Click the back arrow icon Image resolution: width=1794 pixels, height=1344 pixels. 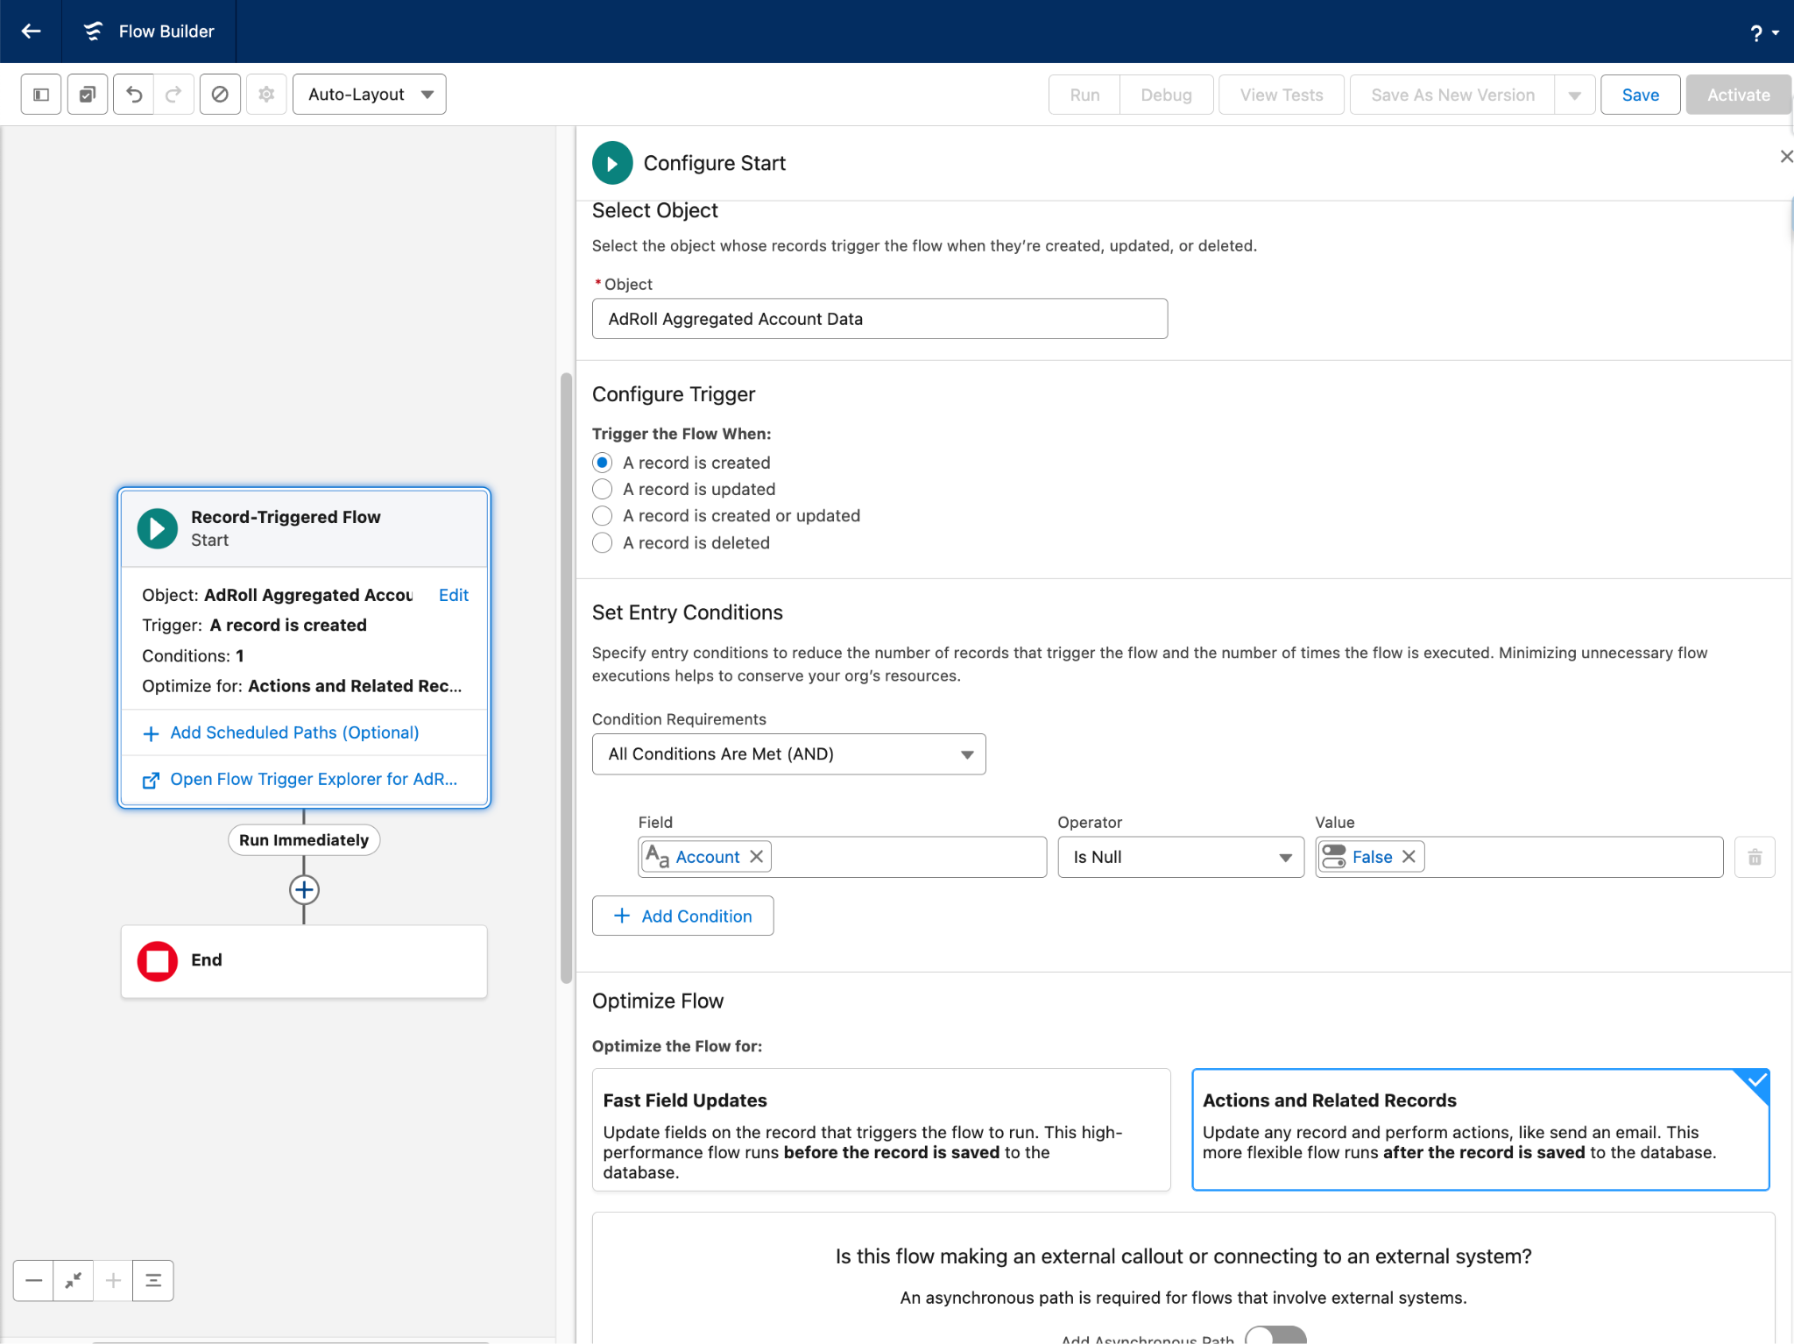pyautogui.click(x=31, y=32)
